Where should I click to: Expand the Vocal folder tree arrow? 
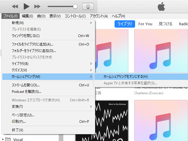[3, 139]
